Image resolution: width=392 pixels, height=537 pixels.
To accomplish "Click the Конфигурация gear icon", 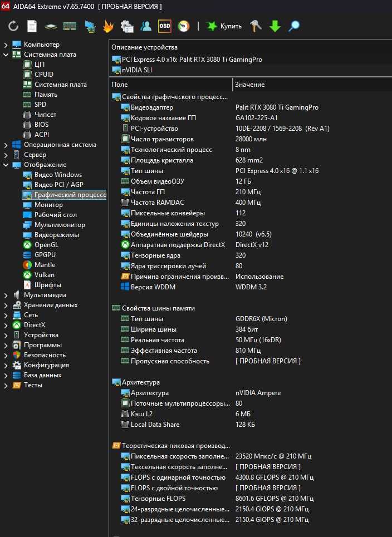I will 17,365.
